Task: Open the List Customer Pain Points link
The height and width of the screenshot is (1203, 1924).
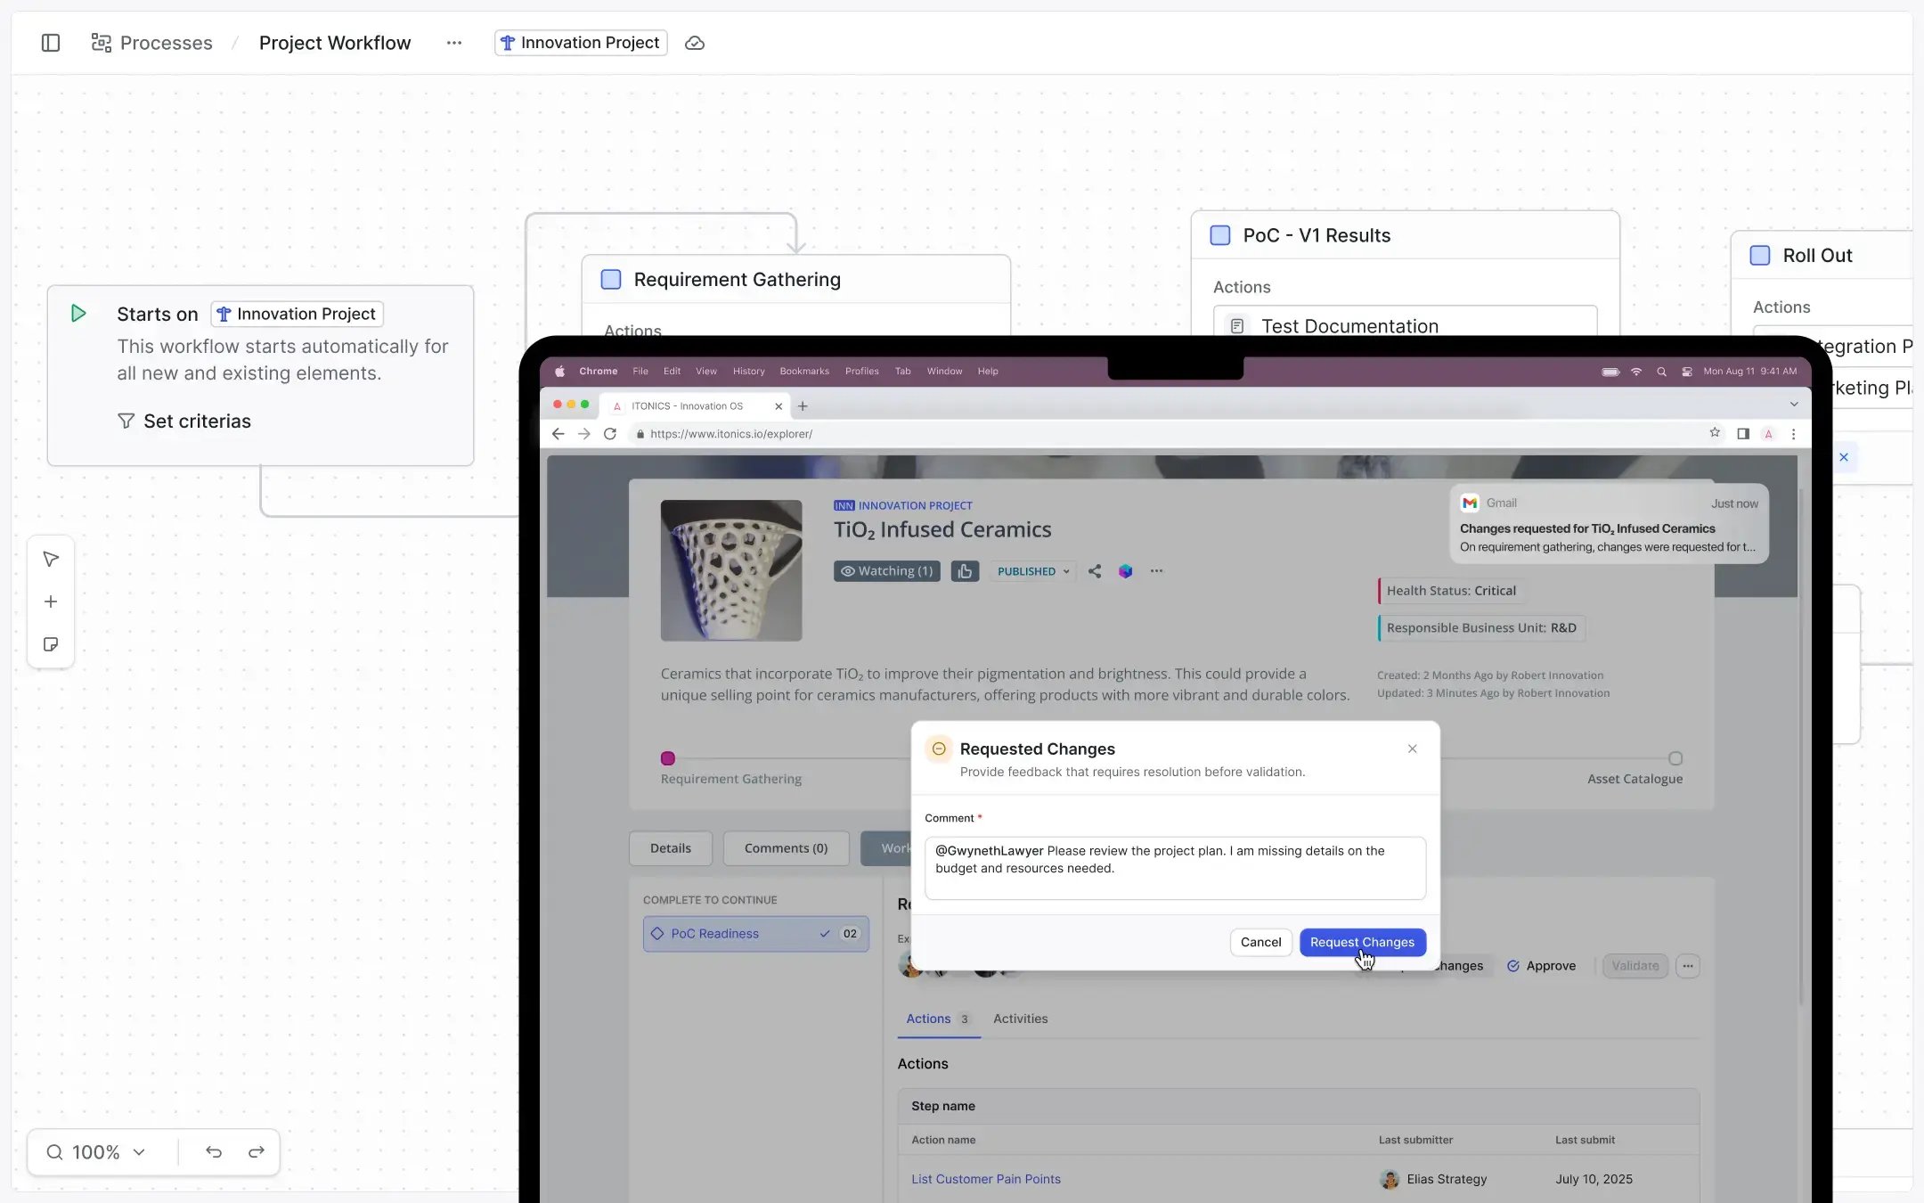Action: click(x=985, y=1178)
